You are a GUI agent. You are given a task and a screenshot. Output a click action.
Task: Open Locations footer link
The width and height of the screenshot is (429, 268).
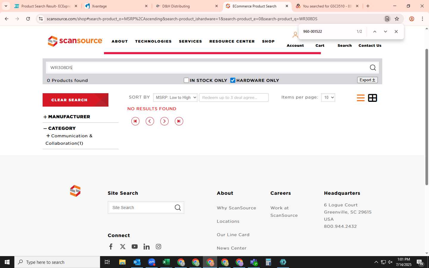(228, 221)
